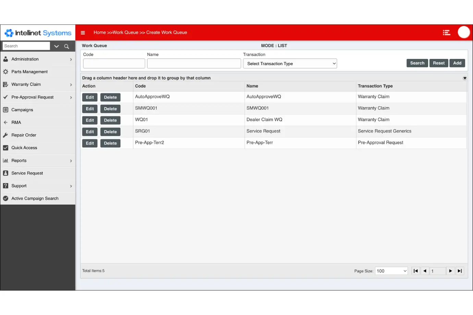This screenshot has width=473, height=315.
Task: Expand the Warranty Claim submenu arrow
Action: tap(71, 85)
